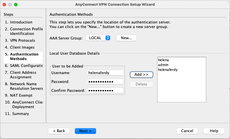
Task: Jump to the VPN Protocols step
Action: [x=22, y=40]
